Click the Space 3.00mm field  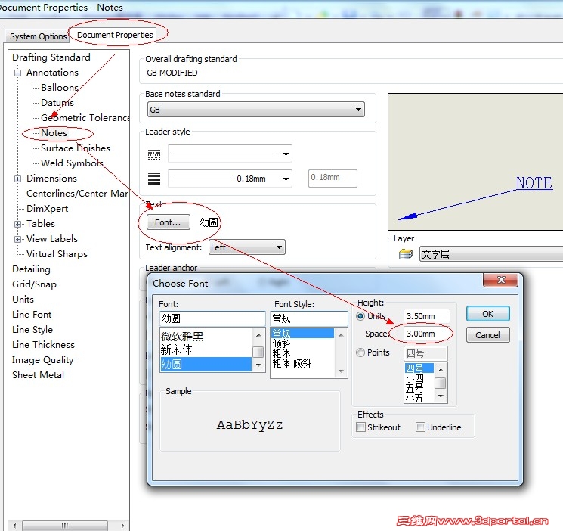(x=427, y=334)
